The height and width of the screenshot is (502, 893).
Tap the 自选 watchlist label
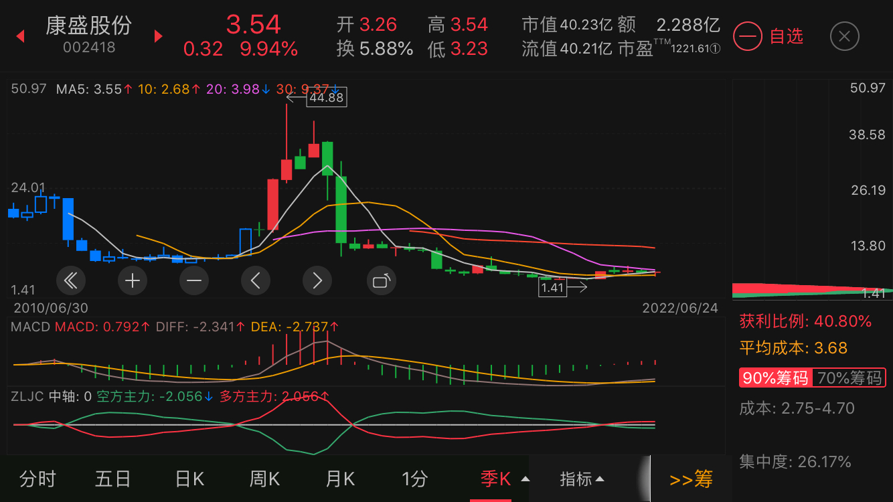[787, 36]
